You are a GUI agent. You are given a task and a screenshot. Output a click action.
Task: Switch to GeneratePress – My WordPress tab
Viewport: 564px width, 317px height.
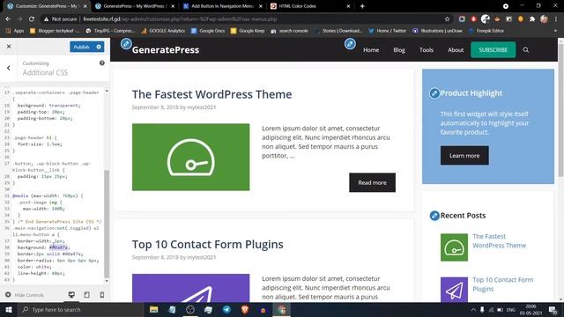pyautogui.click(x=134, y=6)
